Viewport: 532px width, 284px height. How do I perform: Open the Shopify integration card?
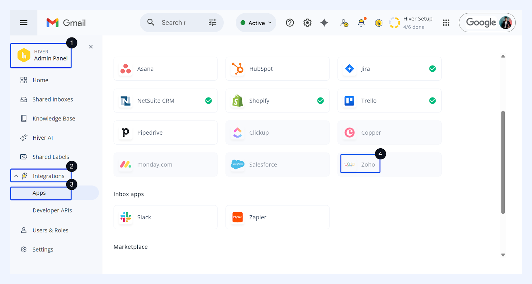(x=278, y=101)
